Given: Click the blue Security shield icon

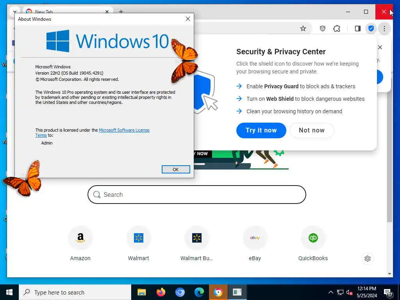Looking at the screenshot, I should [x=371, y=29].
